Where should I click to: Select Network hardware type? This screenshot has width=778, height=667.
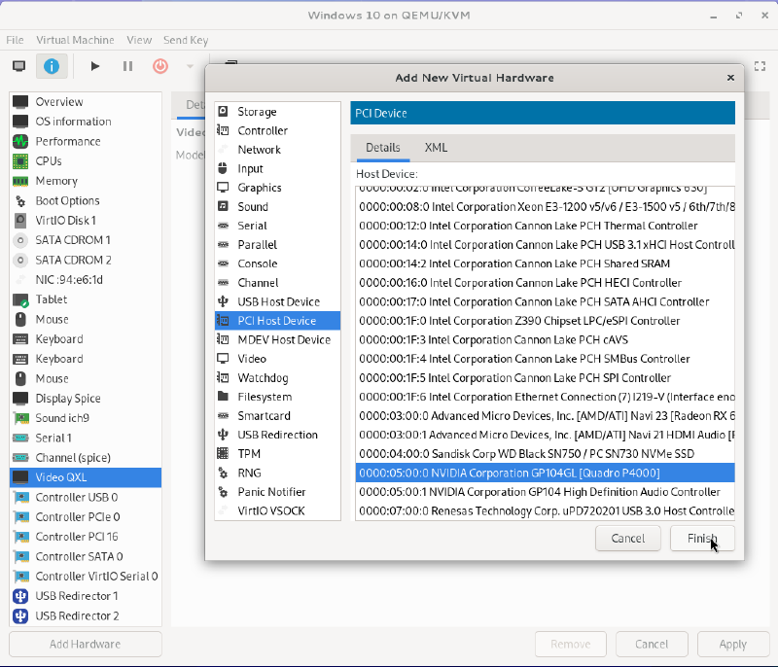point(278,150)
